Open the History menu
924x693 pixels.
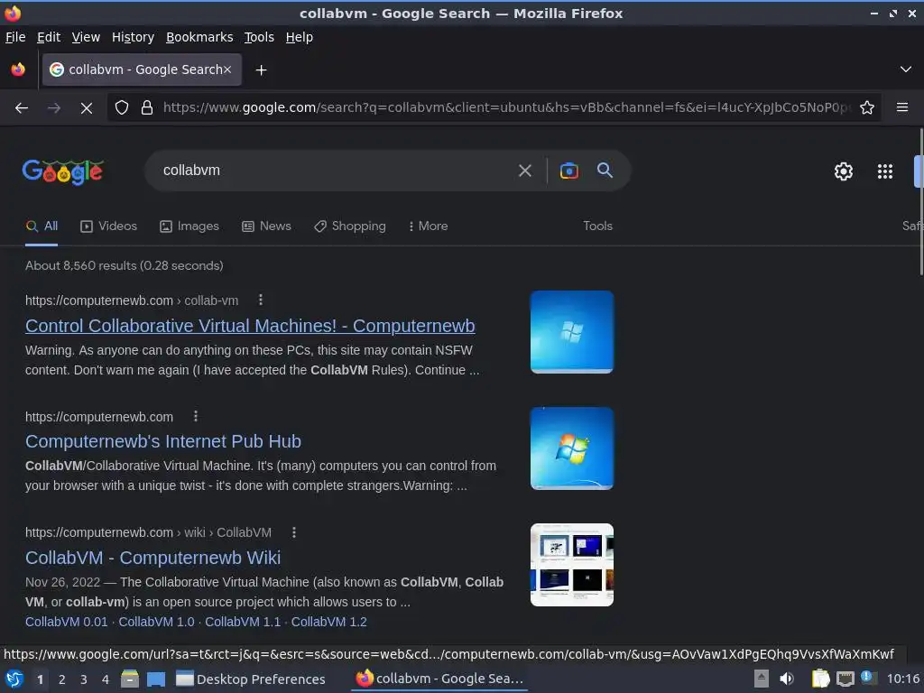click(x=133, y=37)
